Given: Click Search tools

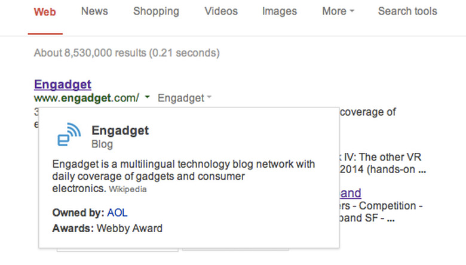Looking at the screenshot, I should pyautogui.click(x=407, y=11).
